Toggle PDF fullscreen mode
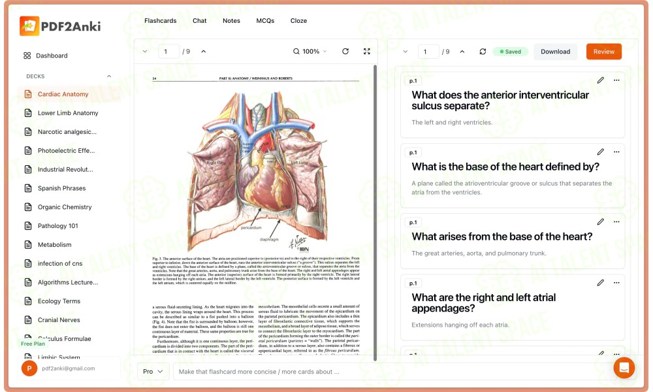This screenshot has height=392, width=653. [x=367, y=51]
